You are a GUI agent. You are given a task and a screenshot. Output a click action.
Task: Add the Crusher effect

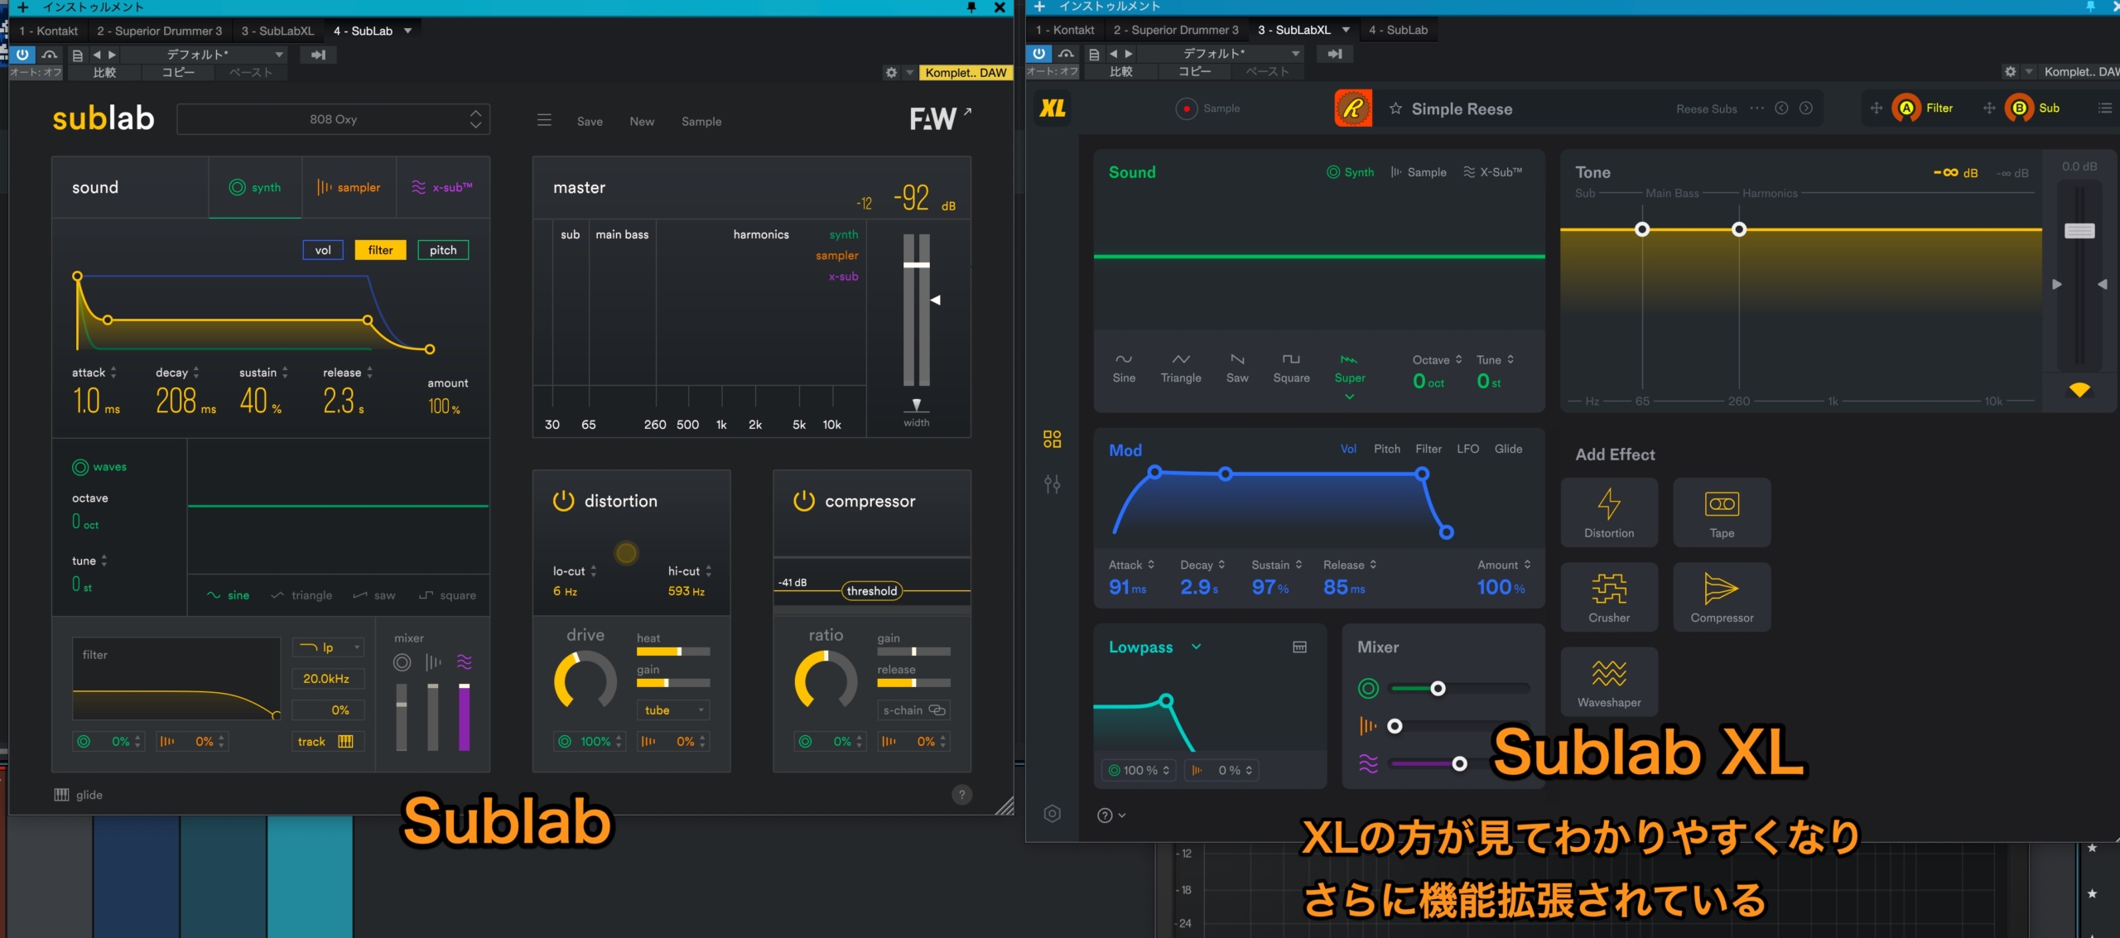click(1609, 596)
